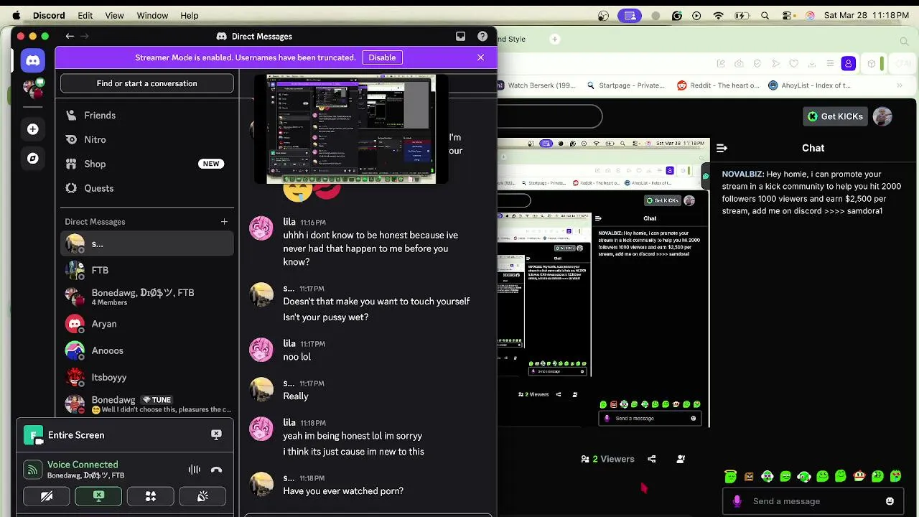Open emoji picker in Kick chat box
Screen dimensions: 919x517
pos(890,501)
